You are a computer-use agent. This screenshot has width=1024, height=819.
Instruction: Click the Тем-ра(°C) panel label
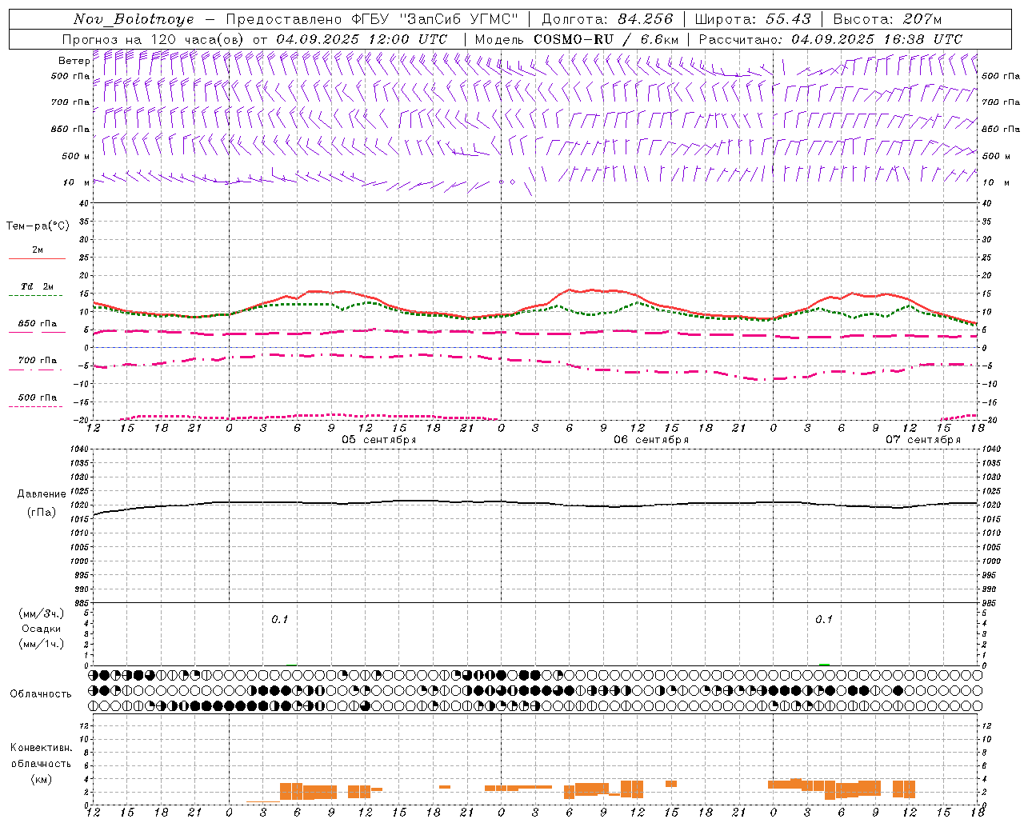click(38, 226)
